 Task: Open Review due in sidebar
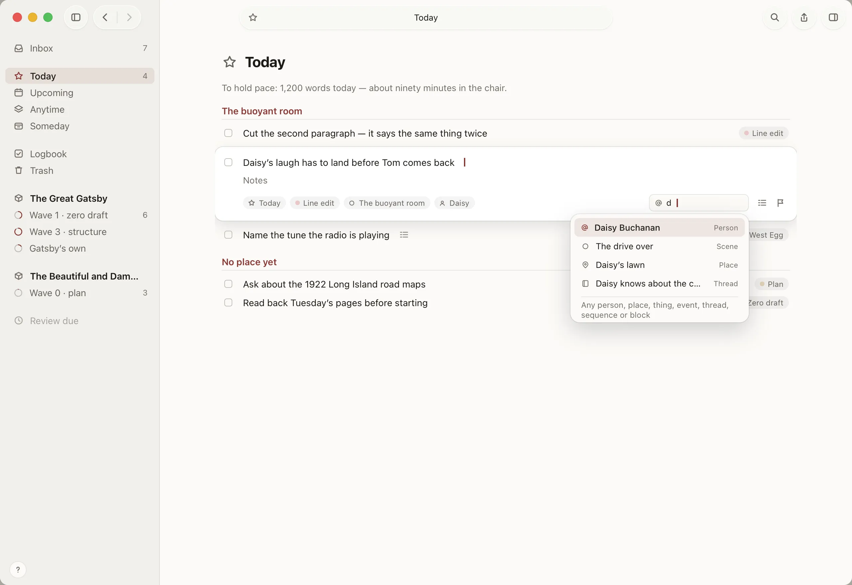(x=80, y=321)
